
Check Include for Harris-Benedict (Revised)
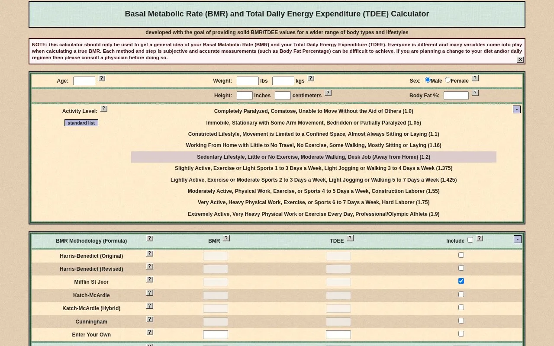pyautogui.click(x=461, y=268)
